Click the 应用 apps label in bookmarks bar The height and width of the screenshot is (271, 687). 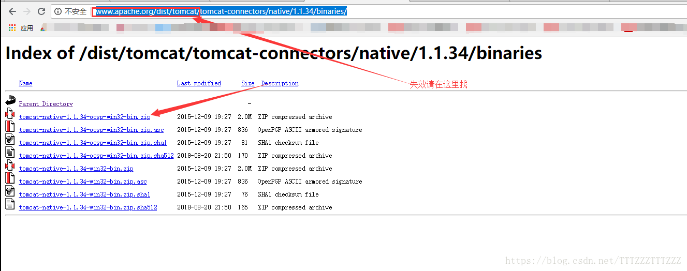click(x=27, y=28)
